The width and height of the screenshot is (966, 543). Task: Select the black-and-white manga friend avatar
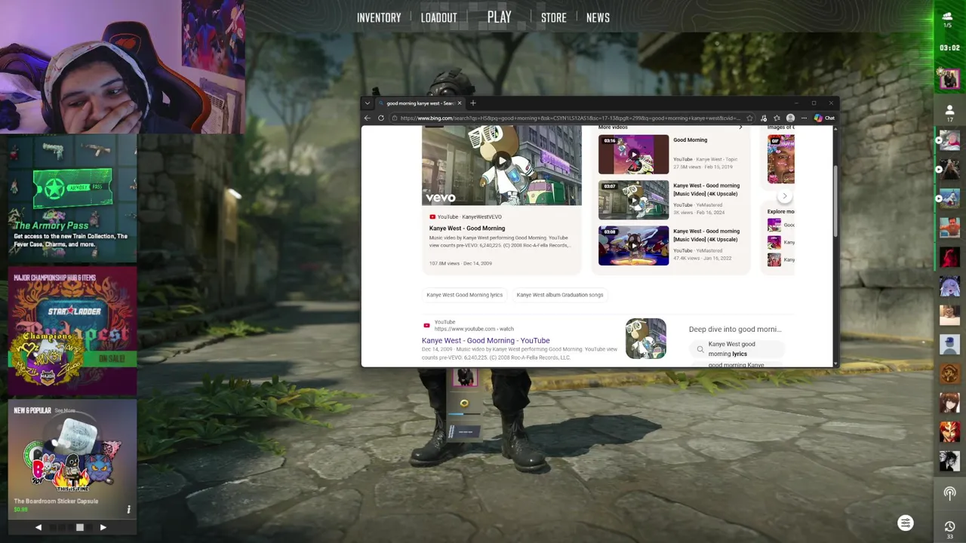pyautogui.click(x=949, y=460)
